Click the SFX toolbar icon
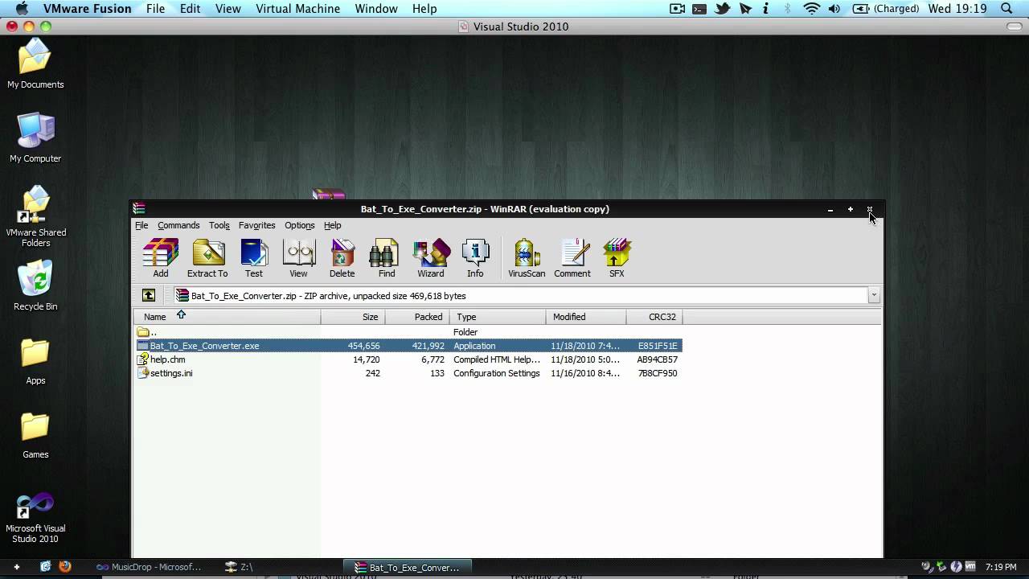This screenshot has height=579, width=1029. [617, 258]
